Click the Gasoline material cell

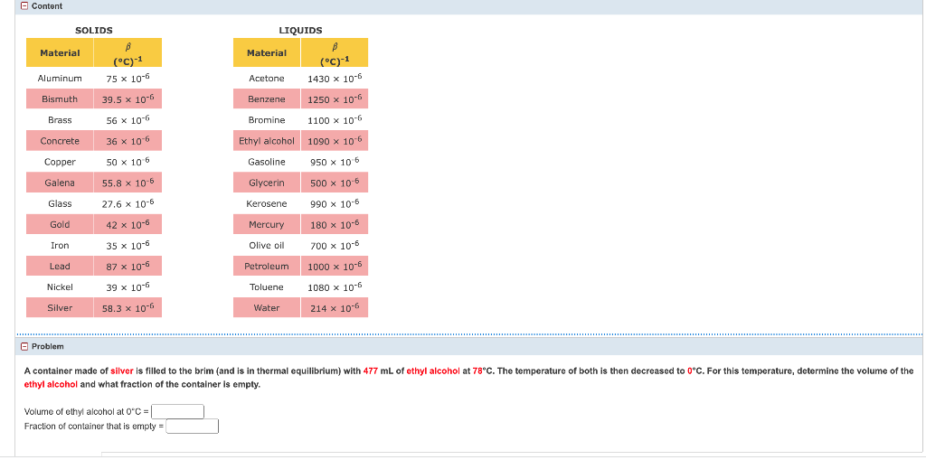(267, 162)
